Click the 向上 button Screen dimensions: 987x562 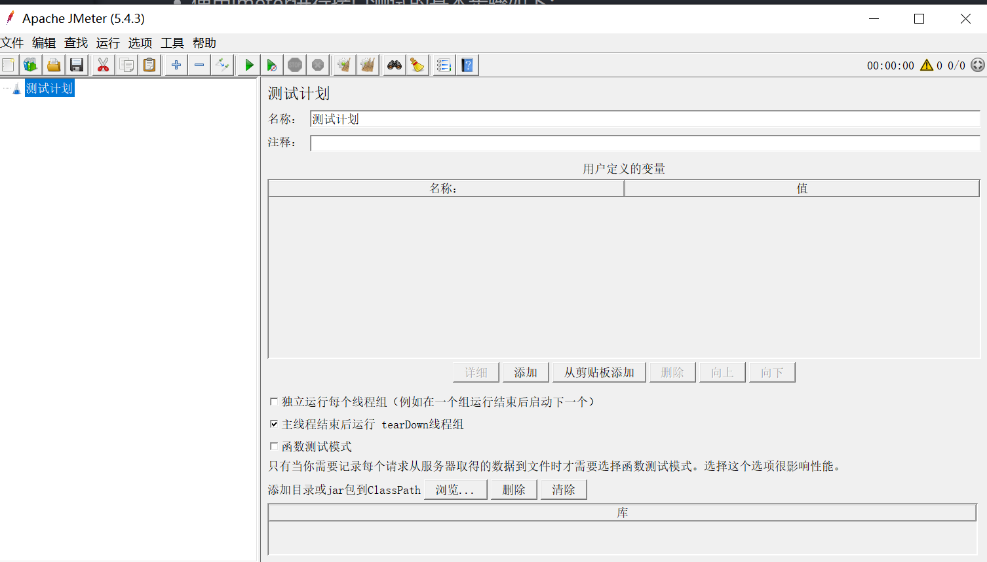tap(722, 372)
